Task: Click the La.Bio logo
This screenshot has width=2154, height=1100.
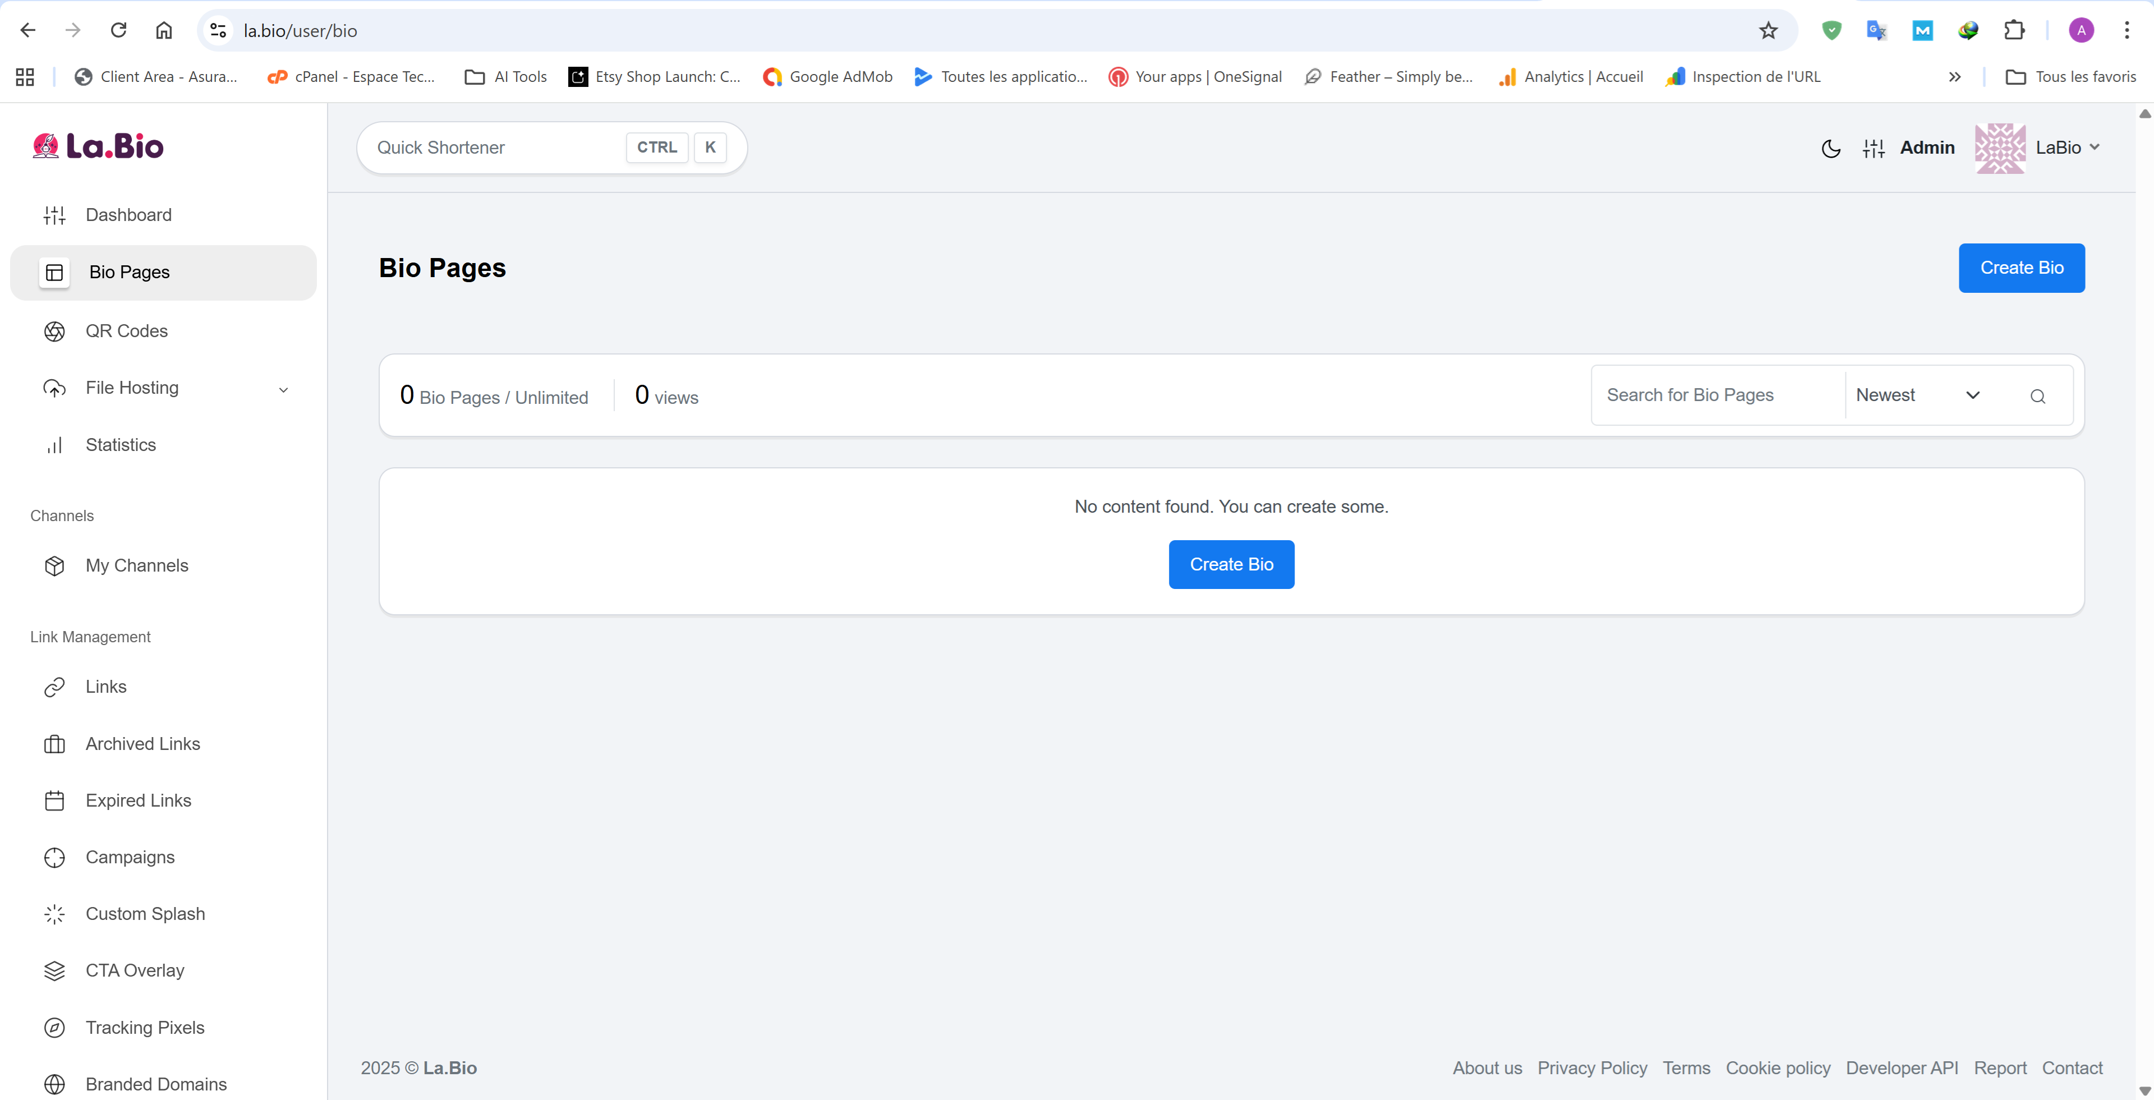Action: click(x=98, y=146)
